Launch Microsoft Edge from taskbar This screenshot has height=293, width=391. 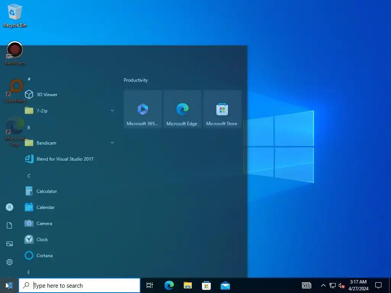point(169,285)
